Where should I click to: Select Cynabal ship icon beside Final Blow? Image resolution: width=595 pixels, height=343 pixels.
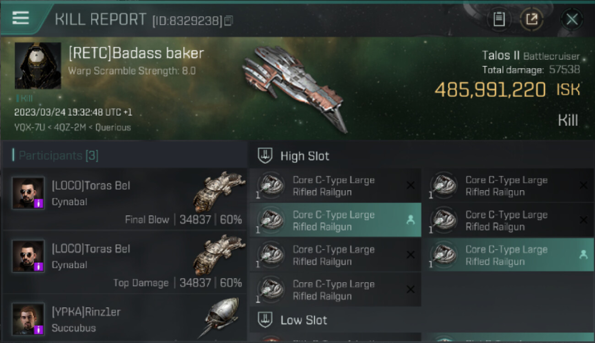tap(216, 192)
